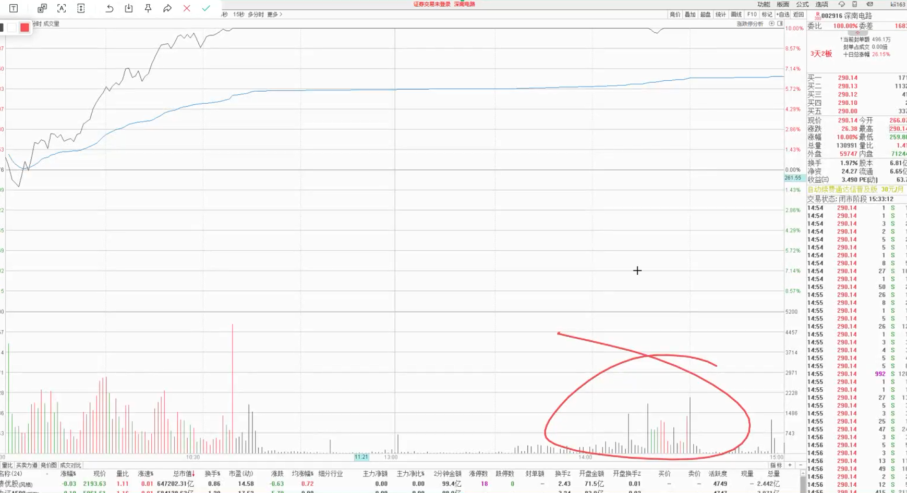907x493 pixels.
Task: Click the translate screenshot icon
Action: 42,8
